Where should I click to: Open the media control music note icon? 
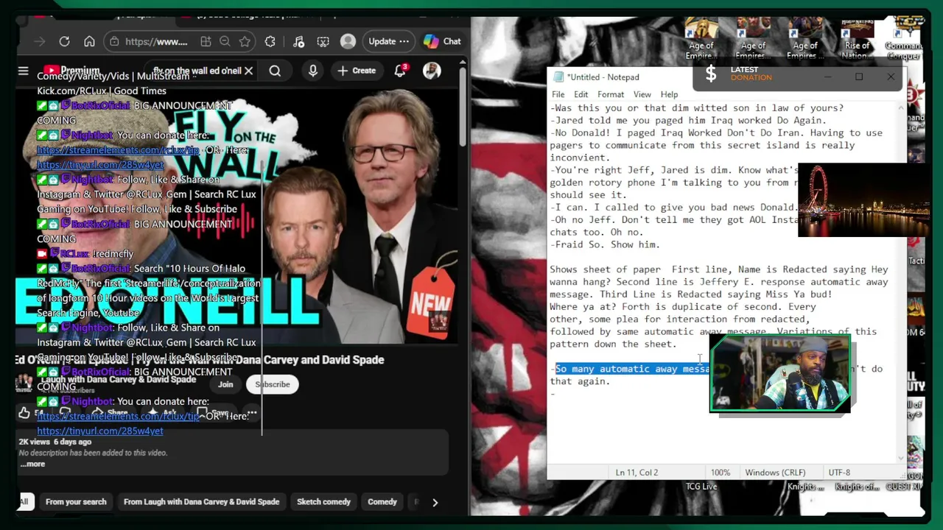point(298,42)
